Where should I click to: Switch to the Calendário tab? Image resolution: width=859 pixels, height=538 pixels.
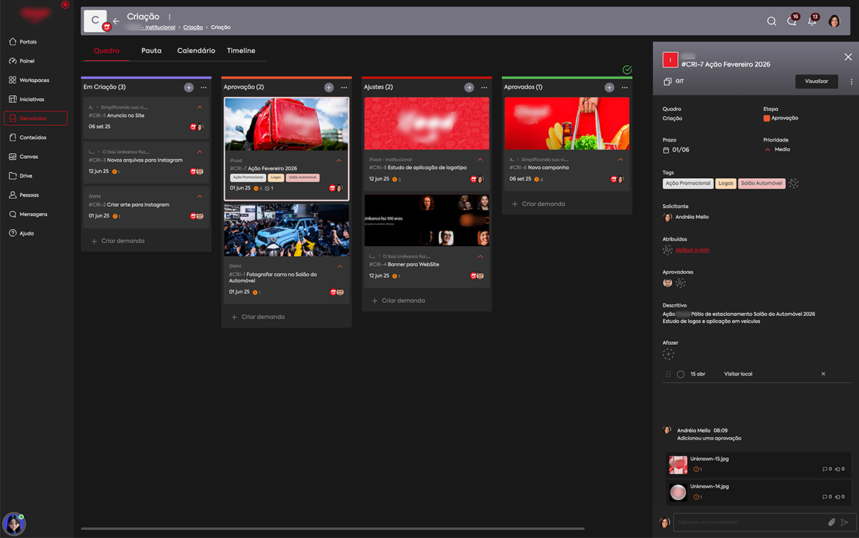pos(196,51)
